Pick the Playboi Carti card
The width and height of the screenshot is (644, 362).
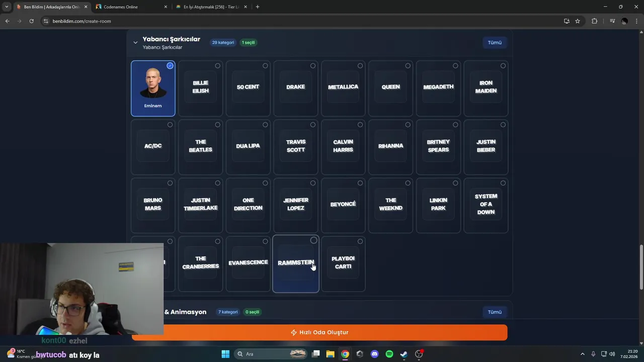point(343,263)
